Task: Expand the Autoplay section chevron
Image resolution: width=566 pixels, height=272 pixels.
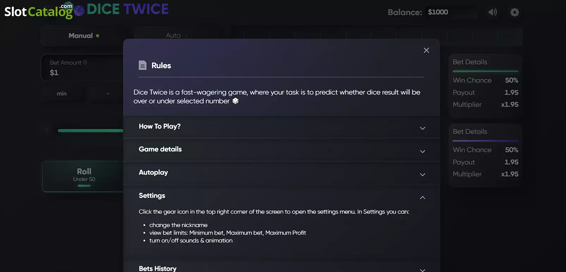Action: click(x=423, y=175)
